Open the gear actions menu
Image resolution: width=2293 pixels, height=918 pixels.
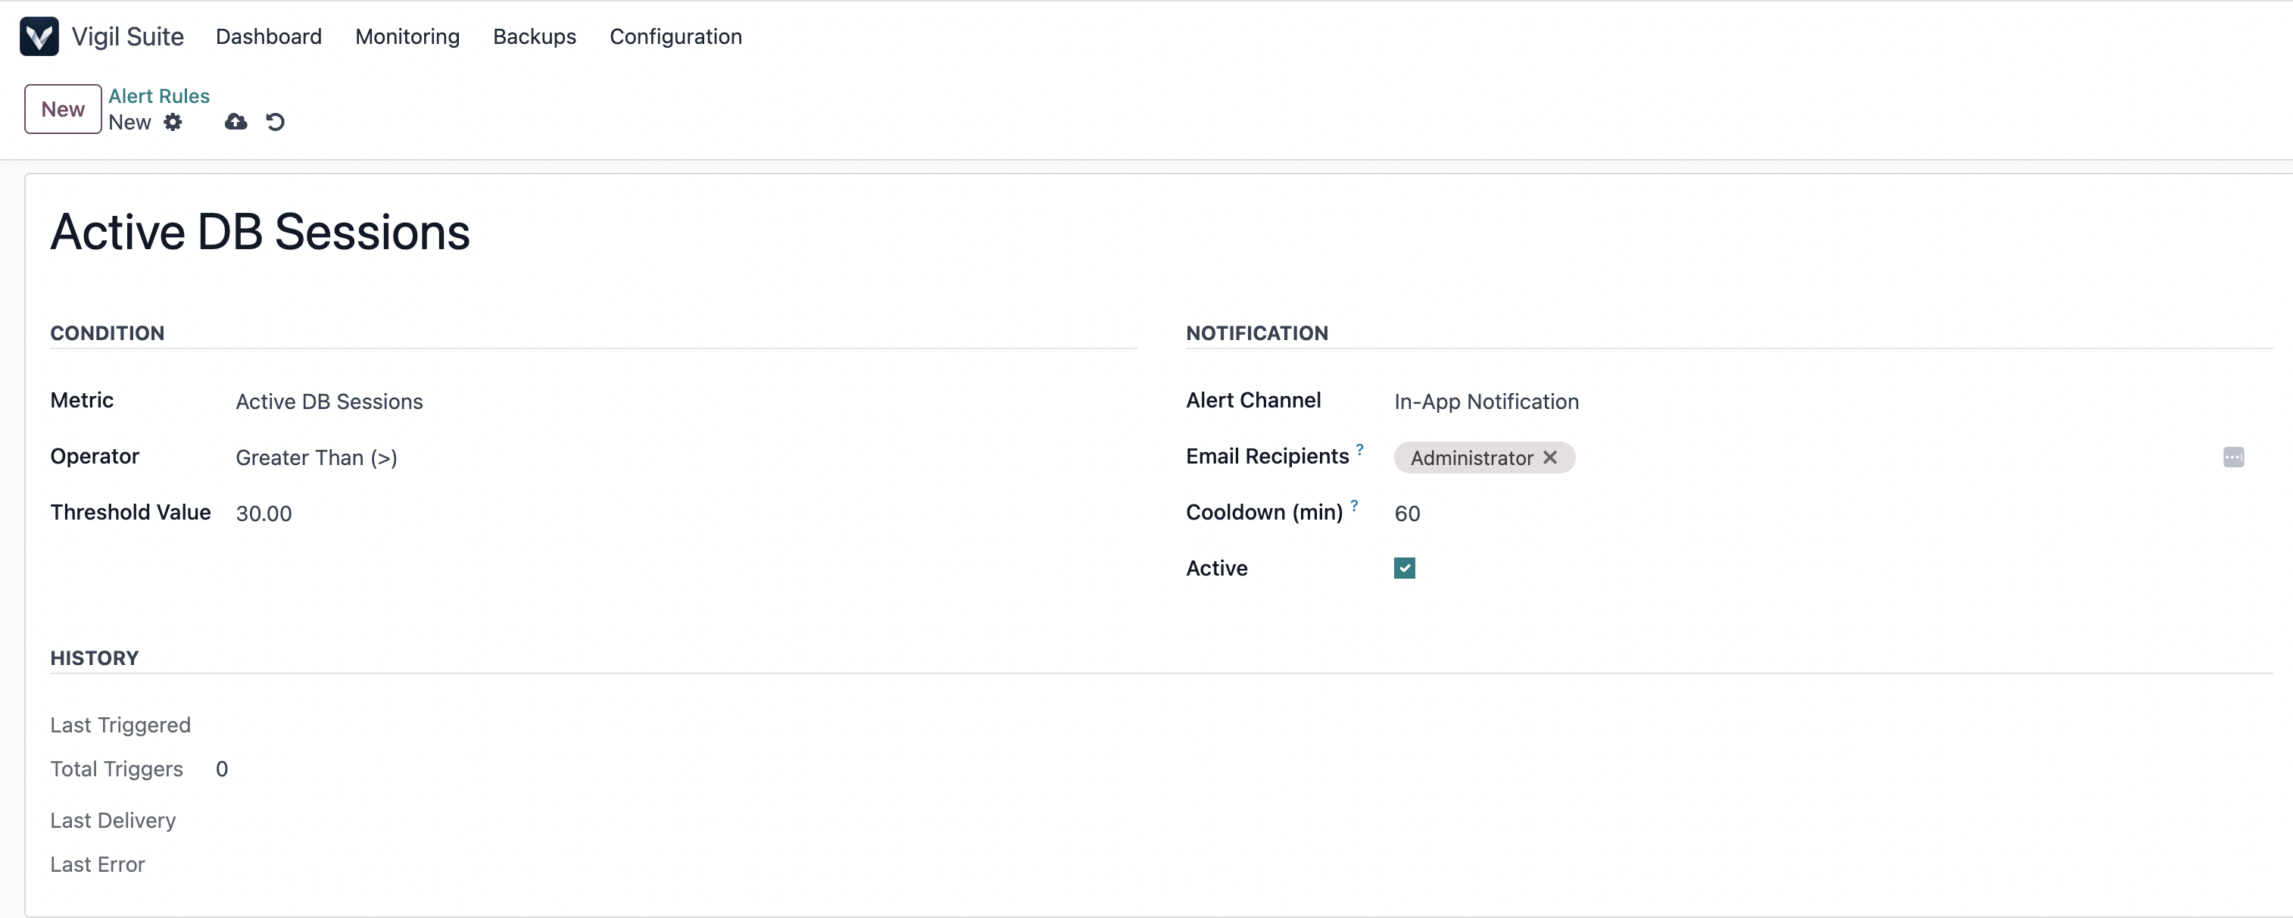pyautogui.click(x=173, y=122)
